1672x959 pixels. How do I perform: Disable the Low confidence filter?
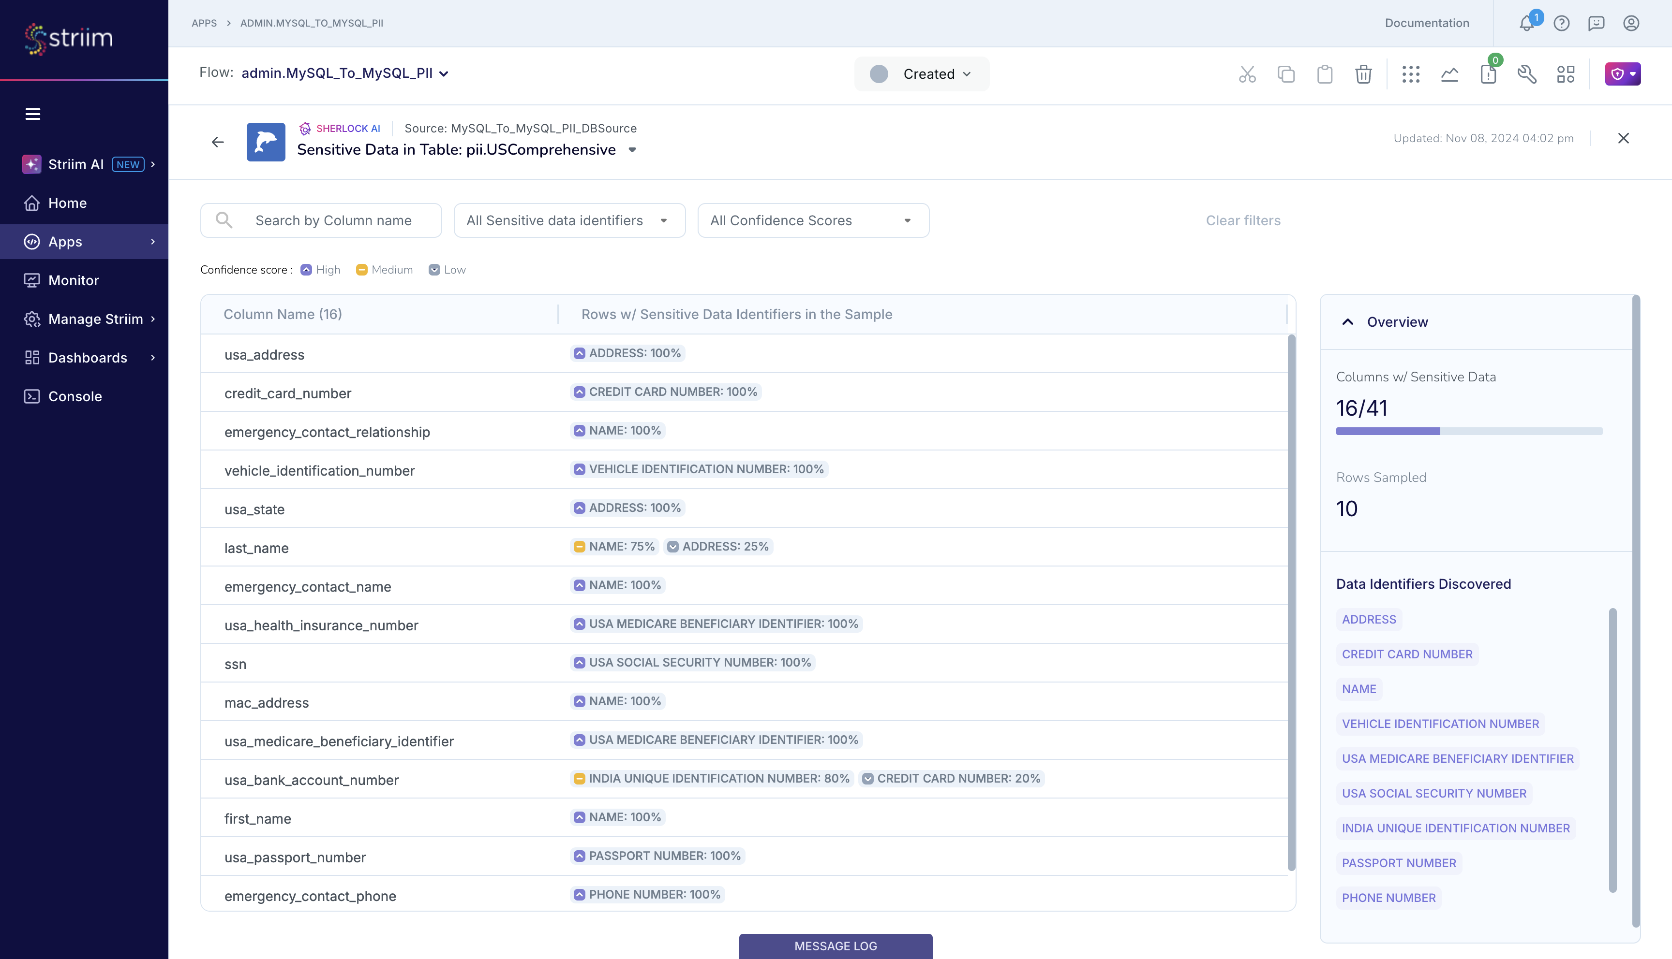tap(447, 269)
